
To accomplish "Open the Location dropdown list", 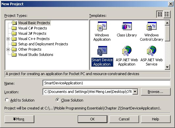I will click(x=135, y=92).
